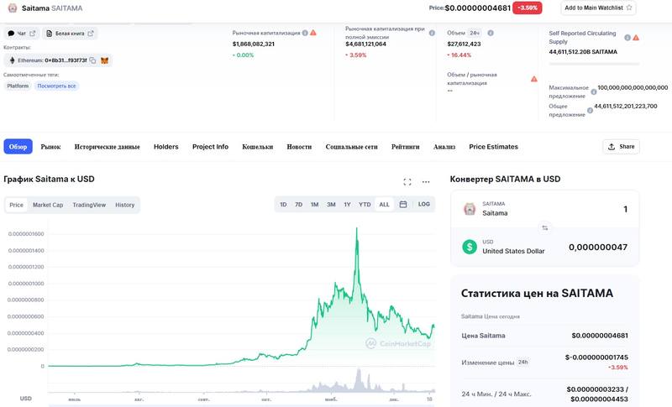Set chart range to 3M
Screen dimensions: 672x407
click(x=331, y=205)
